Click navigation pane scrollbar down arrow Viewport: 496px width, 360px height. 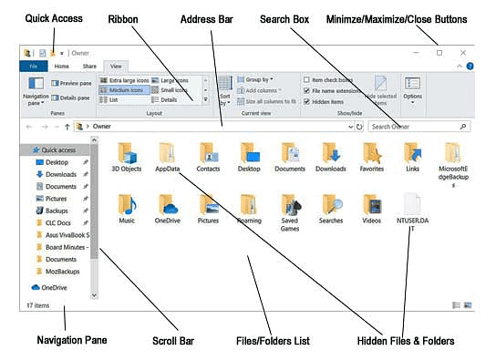(94, 295)
